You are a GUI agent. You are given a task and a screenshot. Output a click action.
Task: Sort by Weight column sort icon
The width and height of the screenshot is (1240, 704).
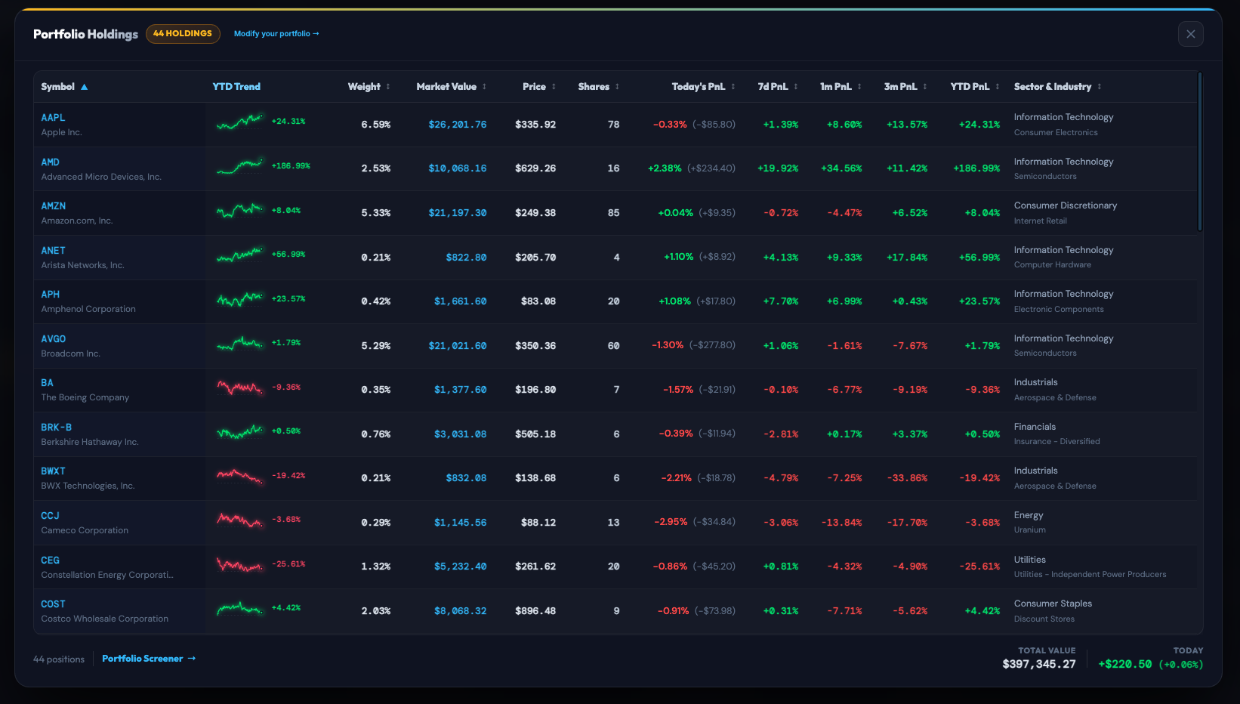coord(388,87)
